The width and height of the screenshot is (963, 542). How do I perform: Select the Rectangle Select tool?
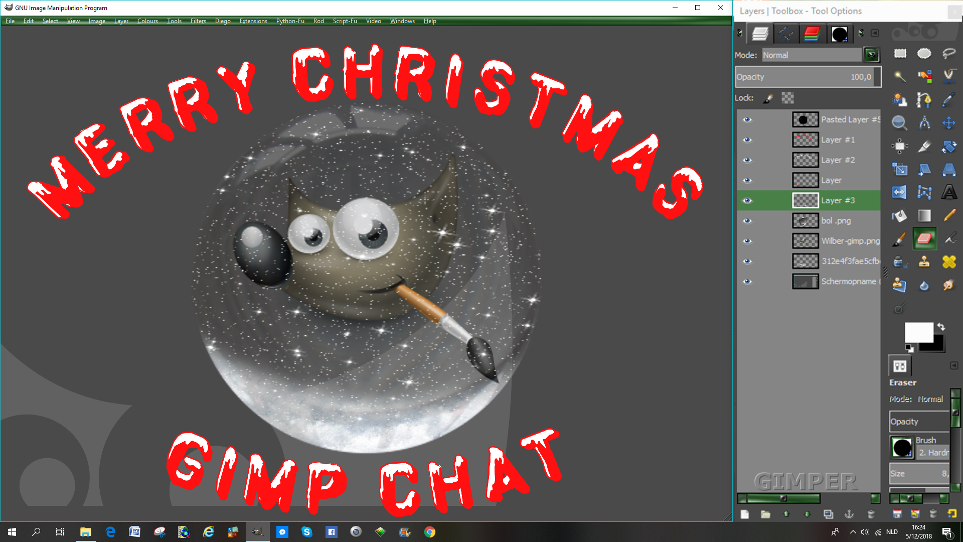pos(900,54)
